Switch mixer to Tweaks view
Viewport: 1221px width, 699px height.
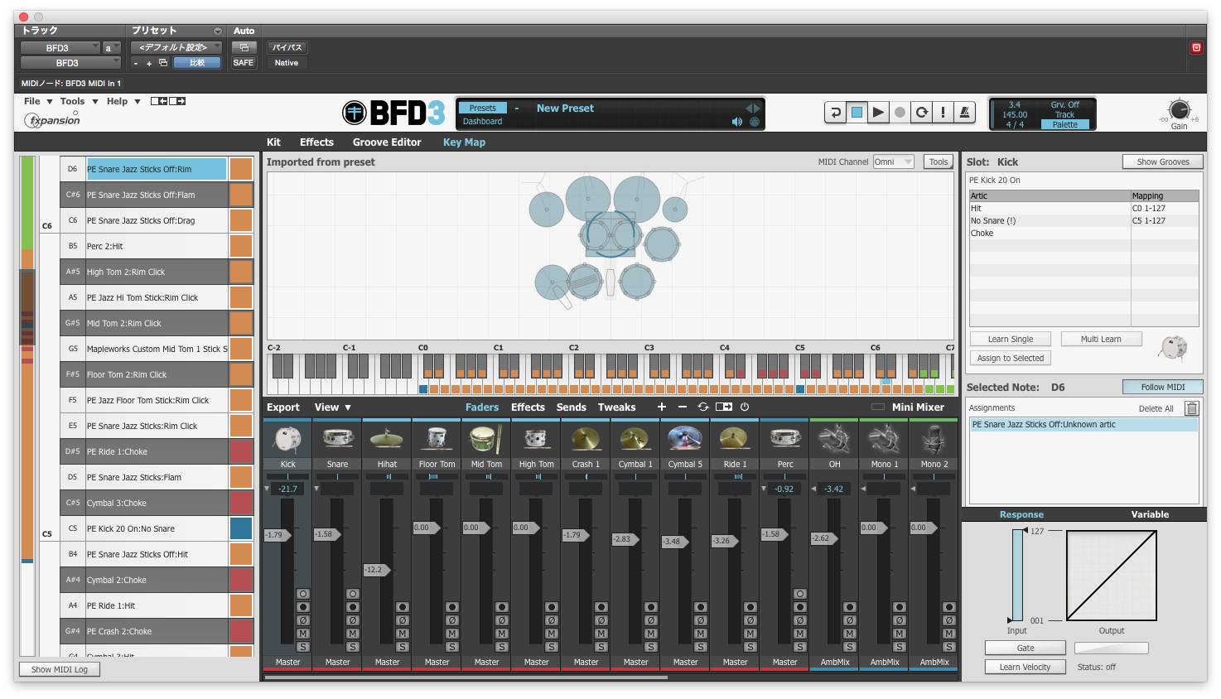[617, 407]
